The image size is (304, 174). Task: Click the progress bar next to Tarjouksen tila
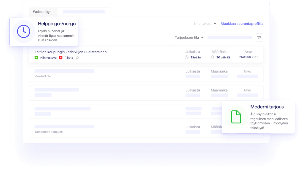(229, 37)
